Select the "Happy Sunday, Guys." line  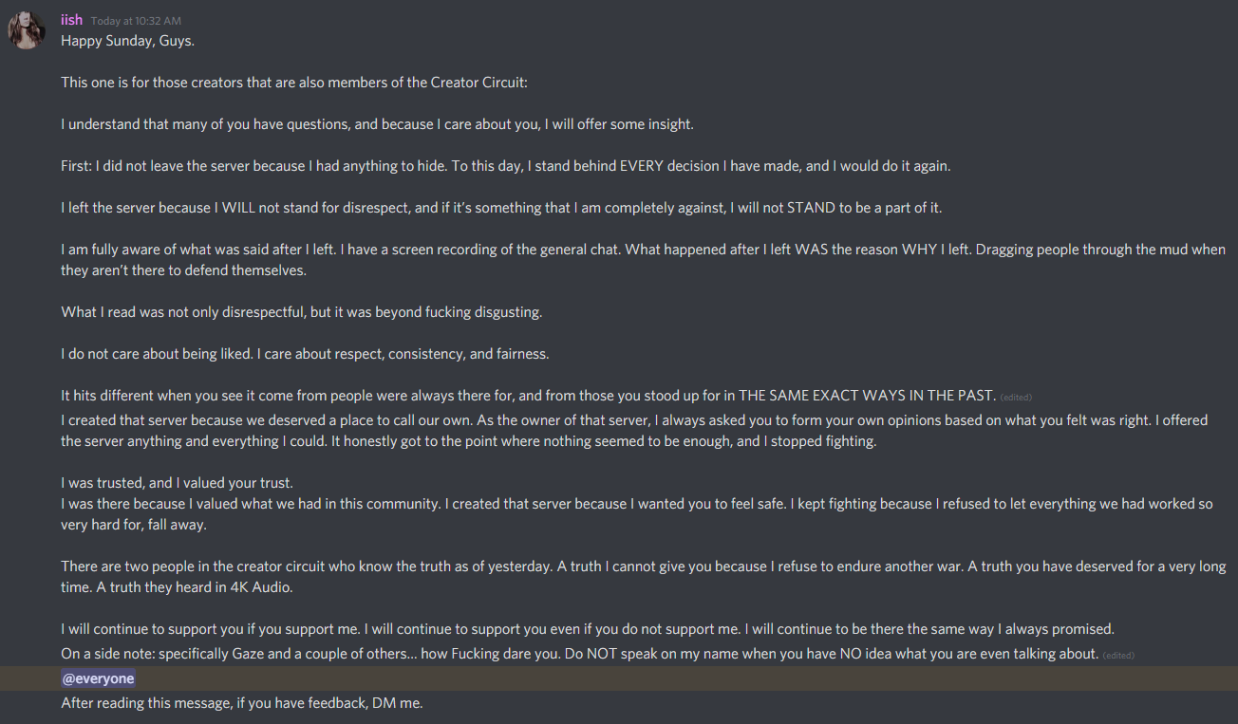(128, 41)
